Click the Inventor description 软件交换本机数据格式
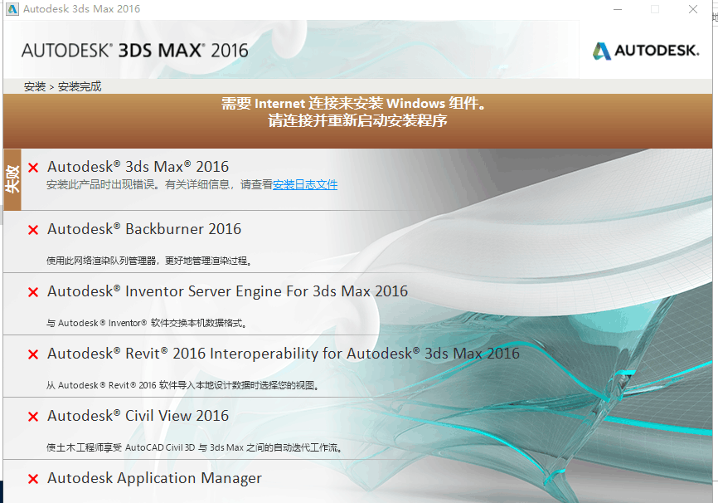This screenshot has width=718, height=503. coord(147,323)
